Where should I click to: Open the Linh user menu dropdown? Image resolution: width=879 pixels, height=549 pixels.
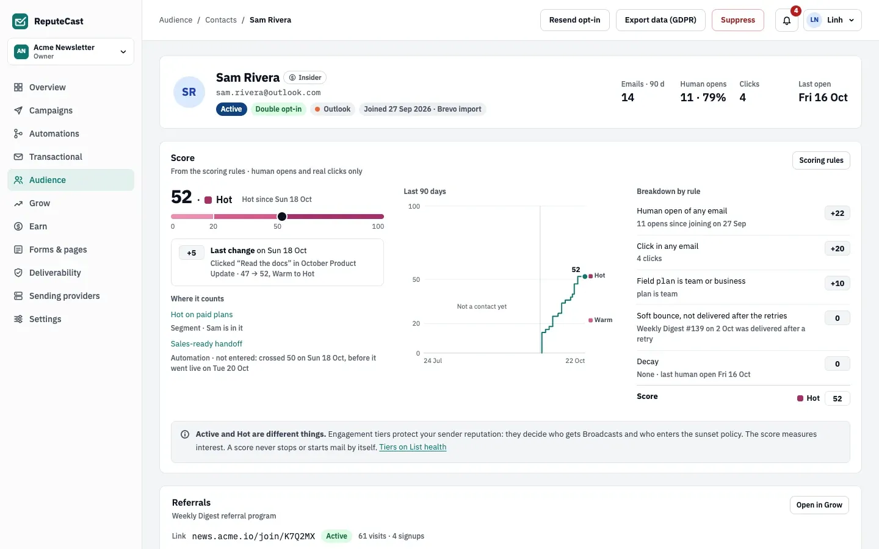tap(833, 20)
